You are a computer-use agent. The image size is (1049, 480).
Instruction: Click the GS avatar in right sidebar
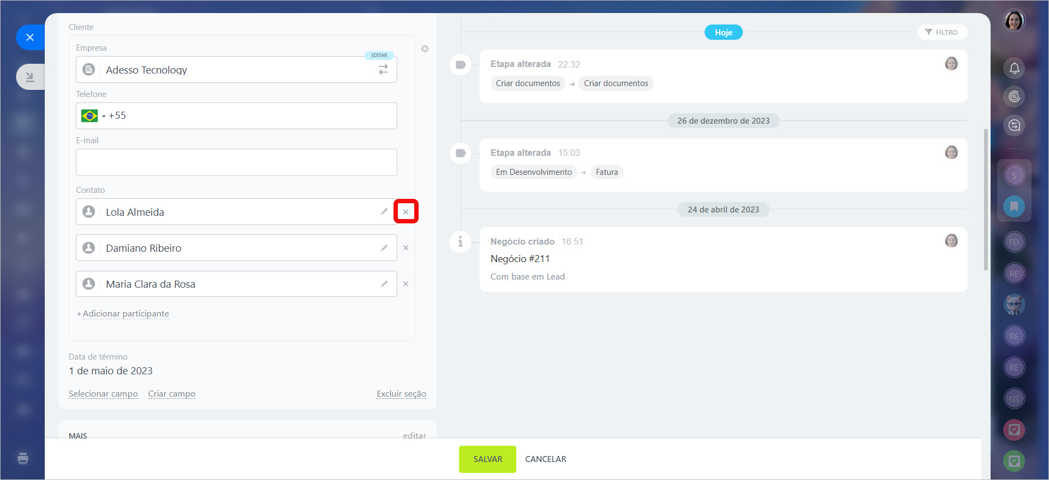(x=1014, y=399)
